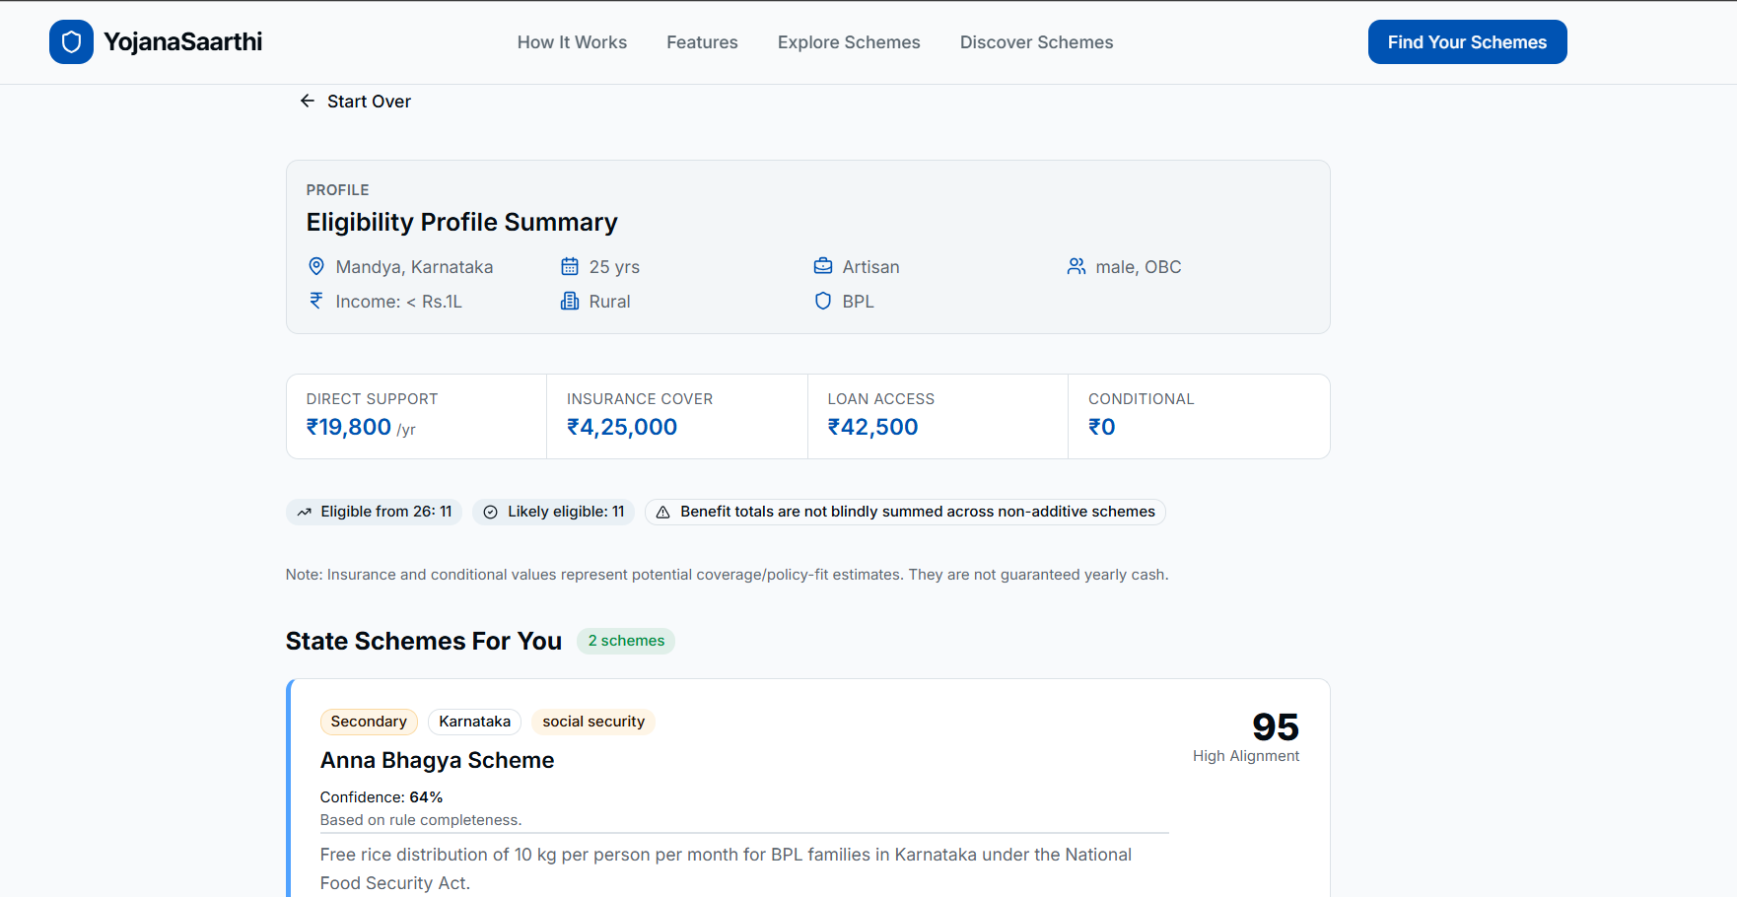Click the calendar icon next to 25 yrs
Image resolution: width=1737 pixels, height=897 pixels.
click(x=570, y=266)
